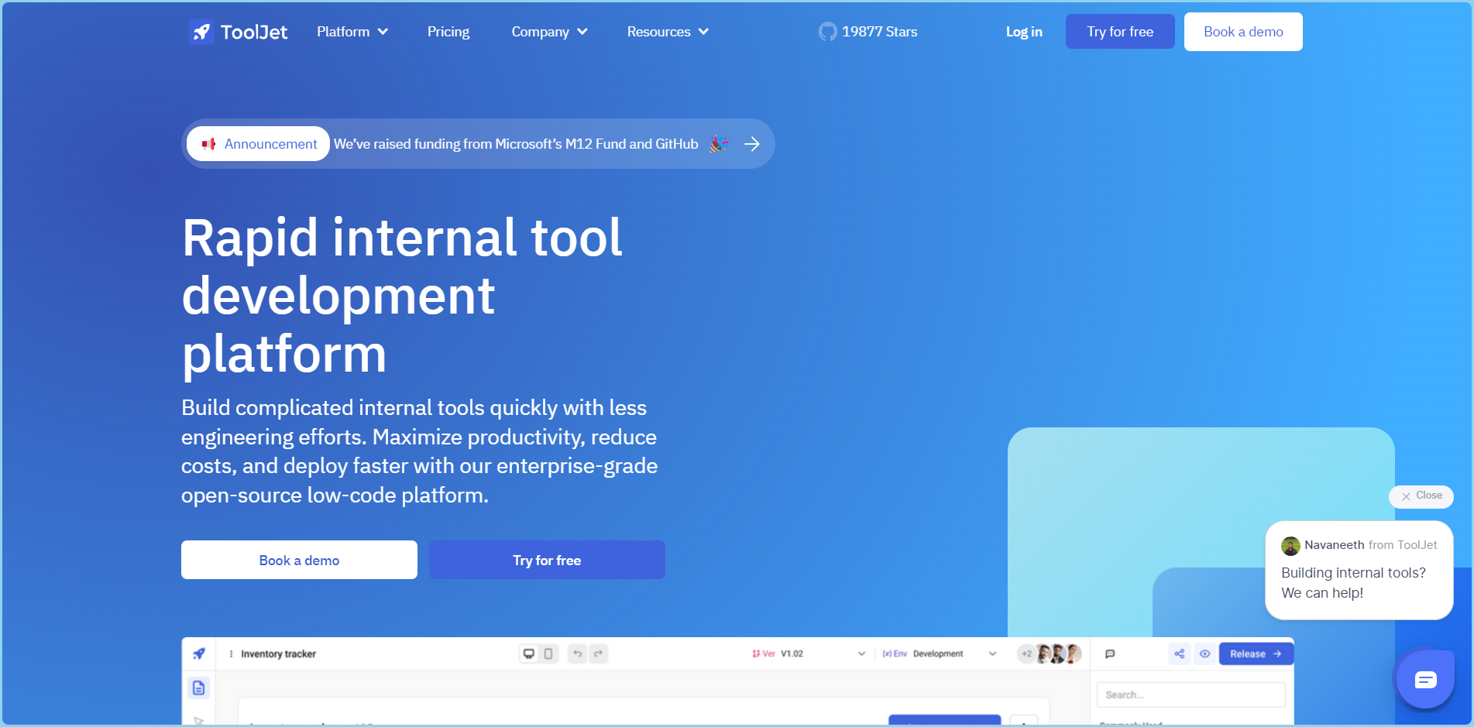Click the share icon near the Release button

(1179, 653)
